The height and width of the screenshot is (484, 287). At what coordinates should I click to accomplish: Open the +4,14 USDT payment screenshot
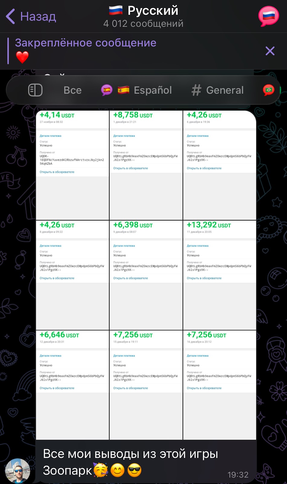point(72,165)
